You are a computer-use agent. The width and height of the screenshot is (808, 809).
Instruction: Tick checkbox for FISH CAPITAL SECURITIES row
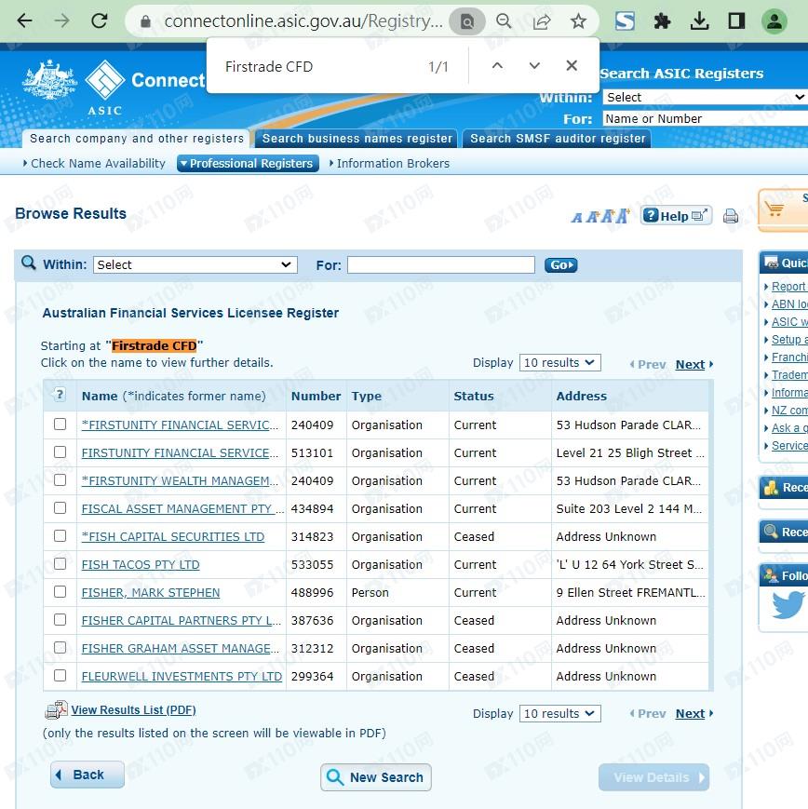pyautogui.click(x=60, y=535)
